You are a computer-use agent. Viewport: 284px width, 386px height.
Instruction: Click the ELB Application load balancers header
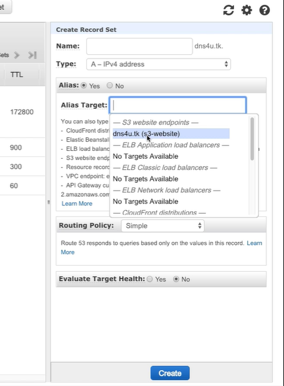(x=171, y=145)
